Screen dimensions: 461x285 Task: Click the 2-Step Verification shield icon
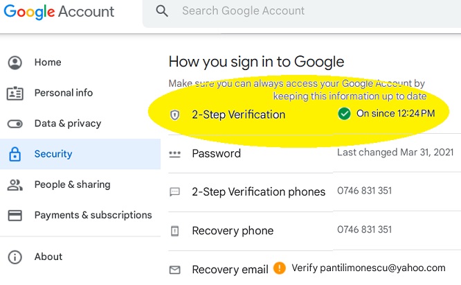pyautogui.click(x=174, y=114)
